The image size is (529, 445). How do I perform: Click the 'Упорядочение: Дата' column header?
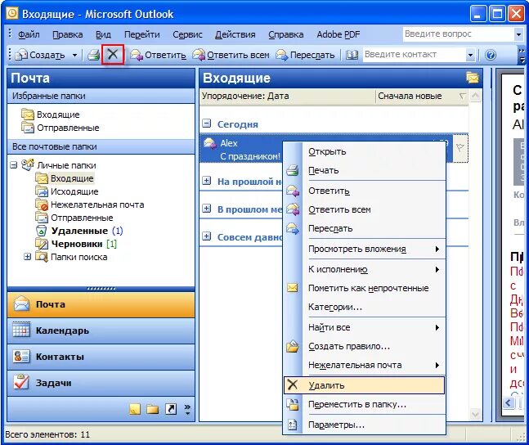pos(287,97)
